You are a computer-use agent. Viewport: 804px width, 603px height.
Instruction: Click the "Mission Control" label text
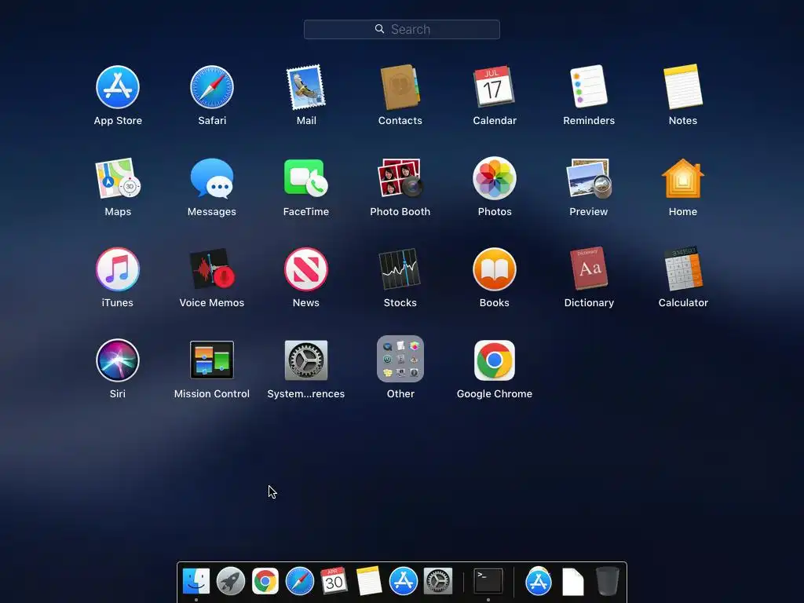212,394
